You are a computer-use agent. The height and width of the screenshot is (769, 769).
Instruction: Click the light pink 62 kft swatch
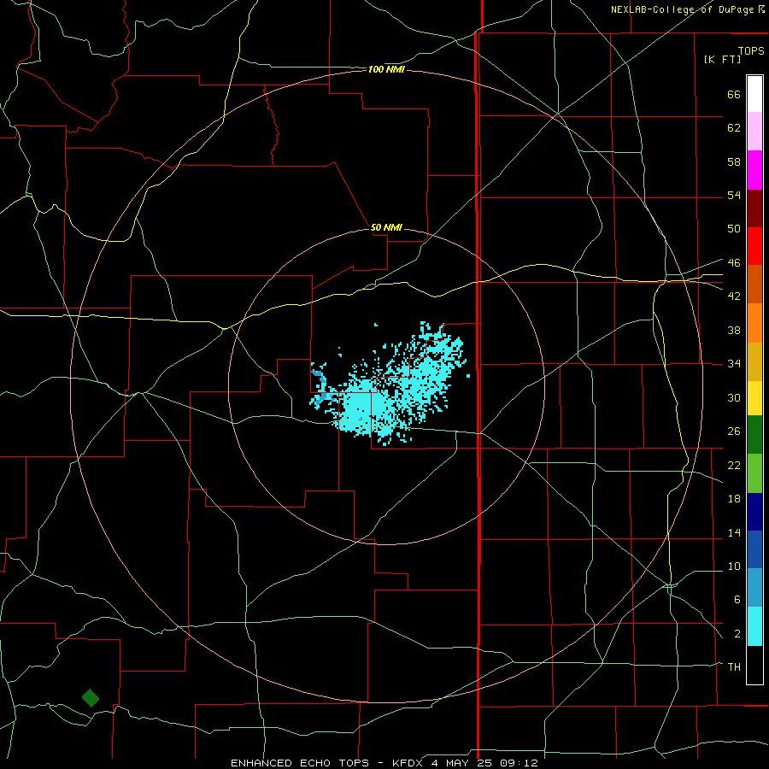click(x=754, y=132)
